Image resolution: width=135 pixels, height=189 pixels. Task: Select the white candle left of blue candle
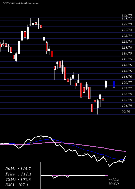click(106, 84)
